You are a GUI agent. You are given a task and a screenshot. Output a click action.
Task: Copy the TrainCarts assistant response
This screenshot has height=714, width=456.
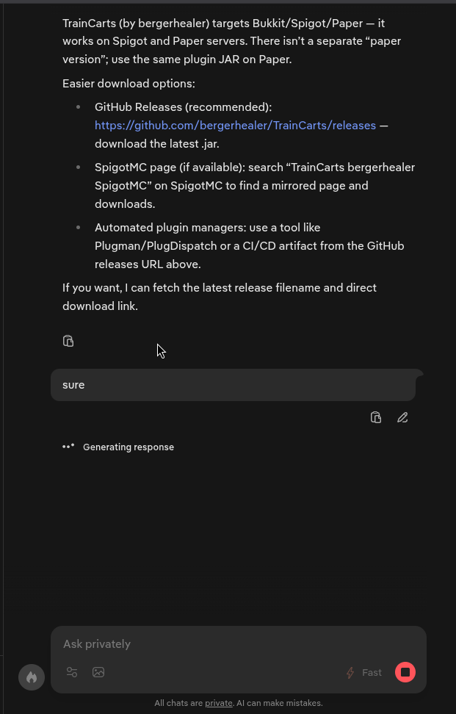tap(68, 341)
